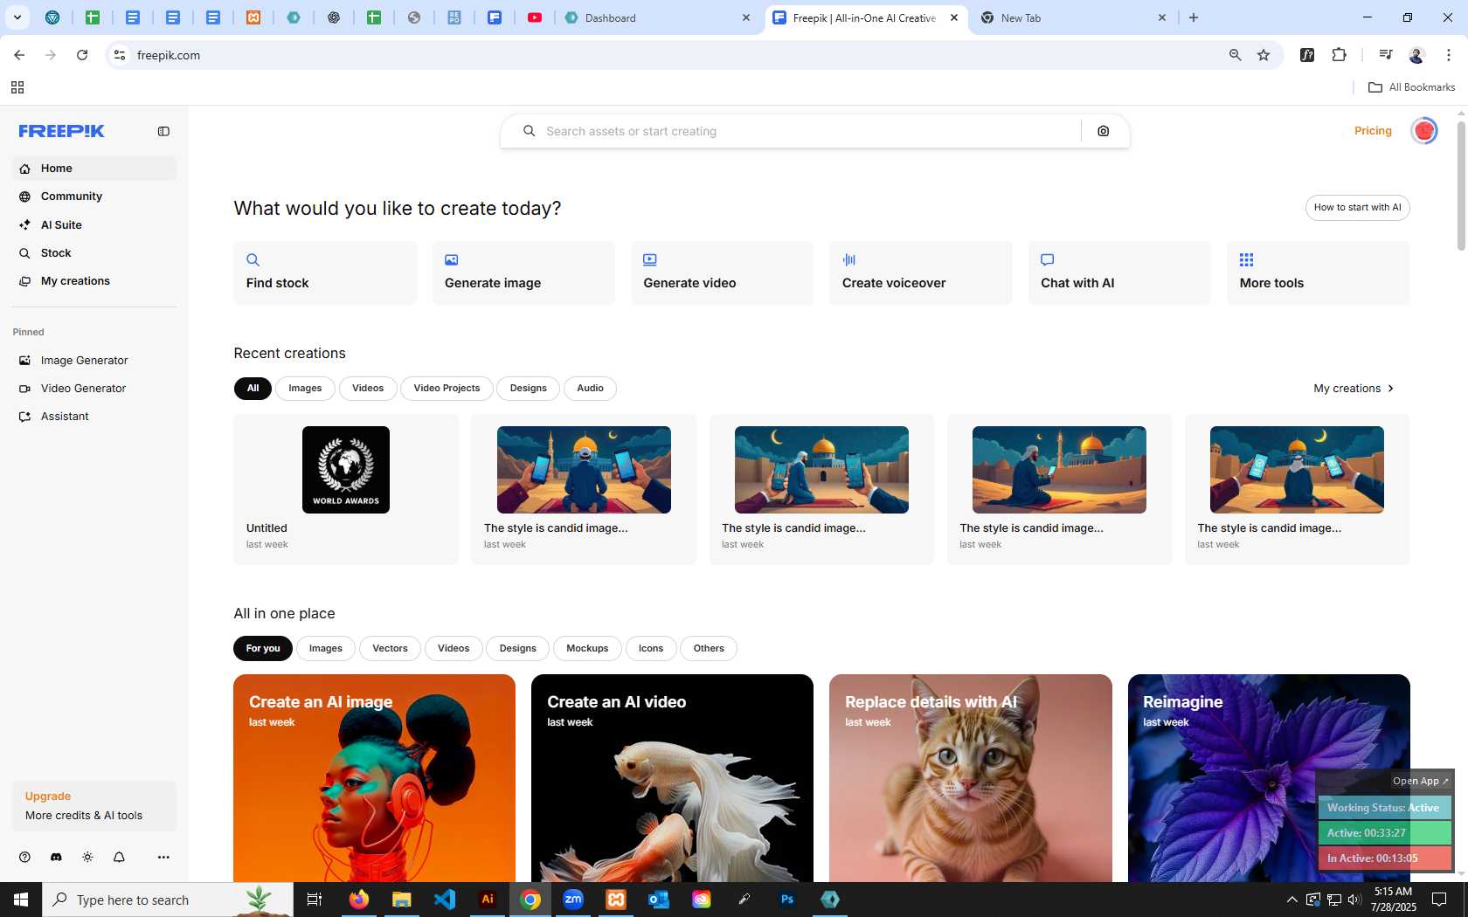
Task: Open pinned Image Generator
Action: (x=94, y=360)
